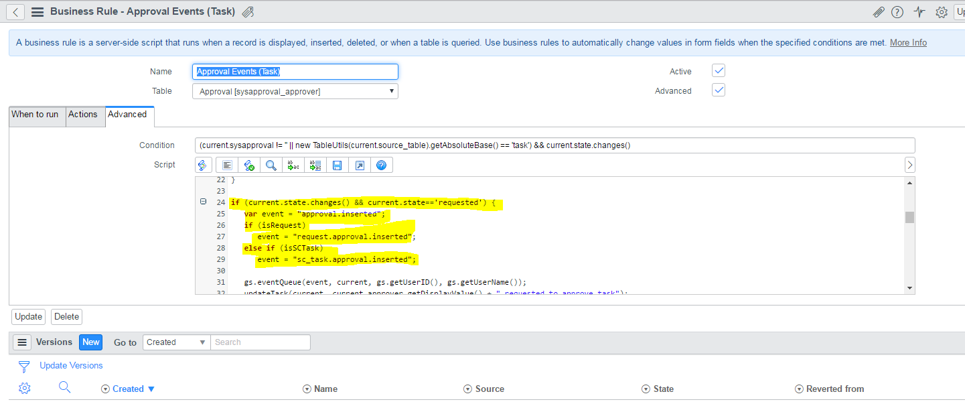965x406 pixels.
Task: Collapse the code block at line 24
Action: point(203,202)
